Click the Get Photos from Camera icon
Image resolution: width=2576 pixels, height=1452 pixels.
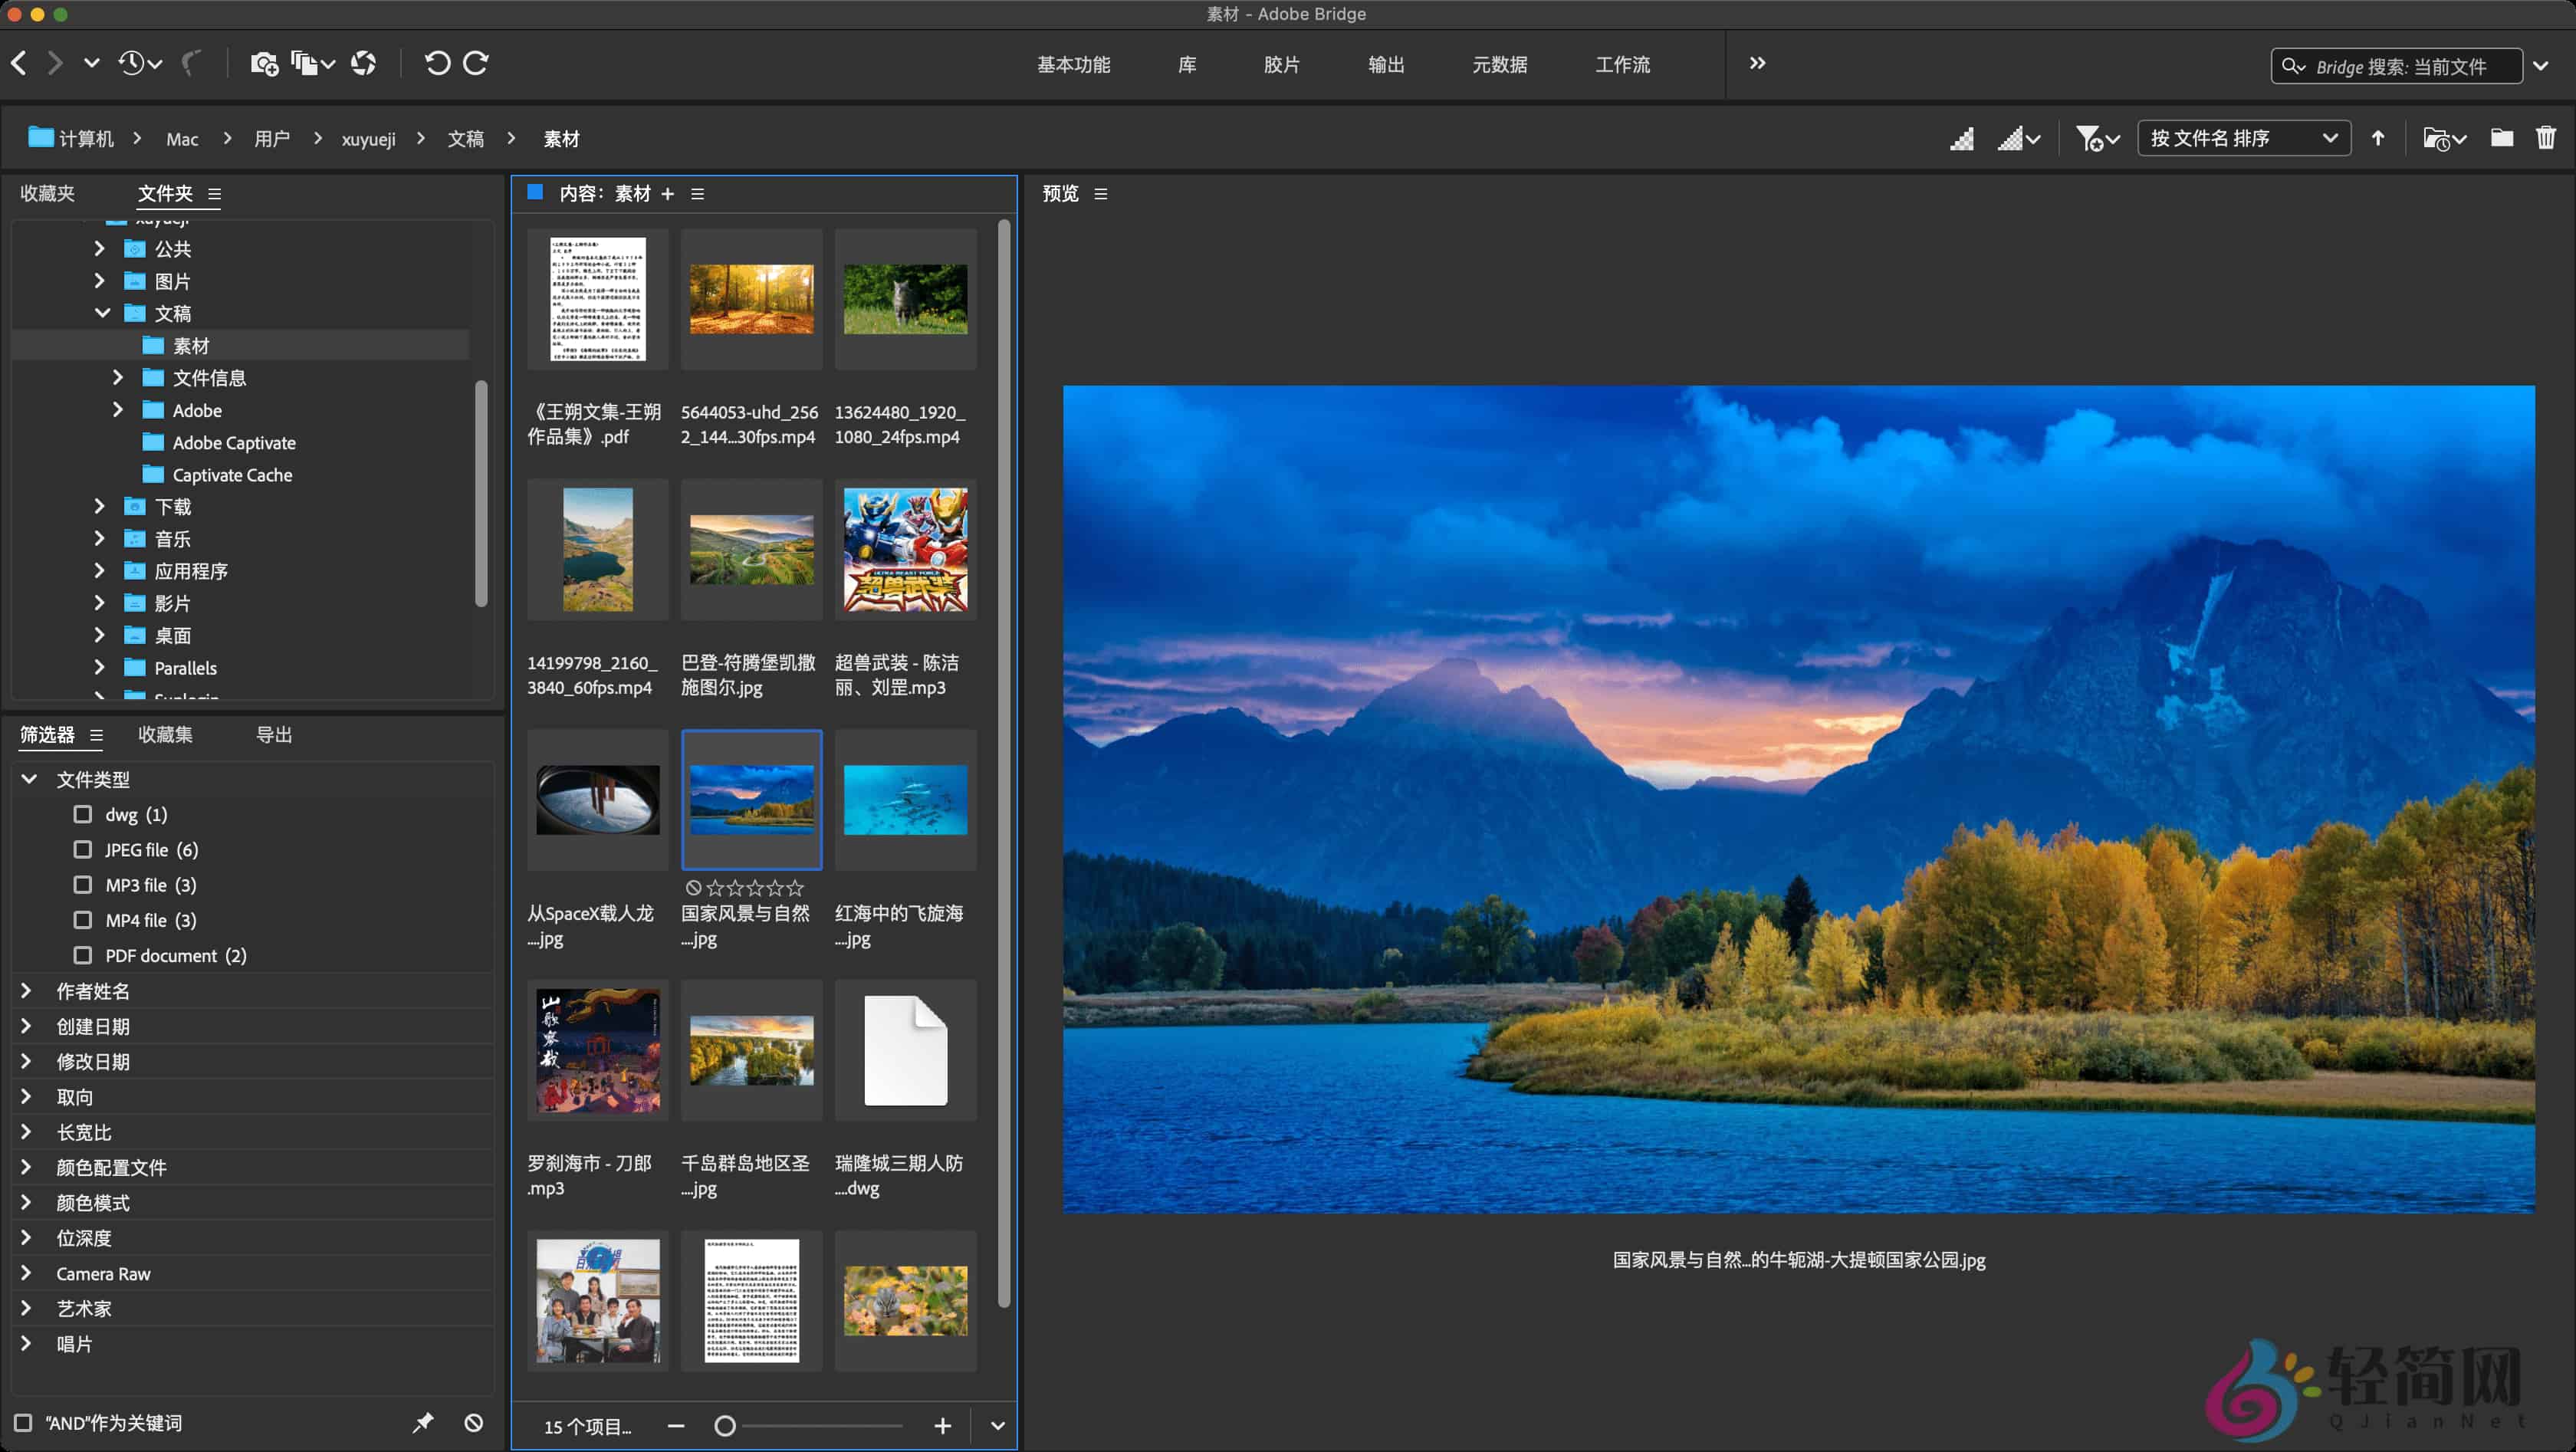pyautogui.click(x=264, y=64)
